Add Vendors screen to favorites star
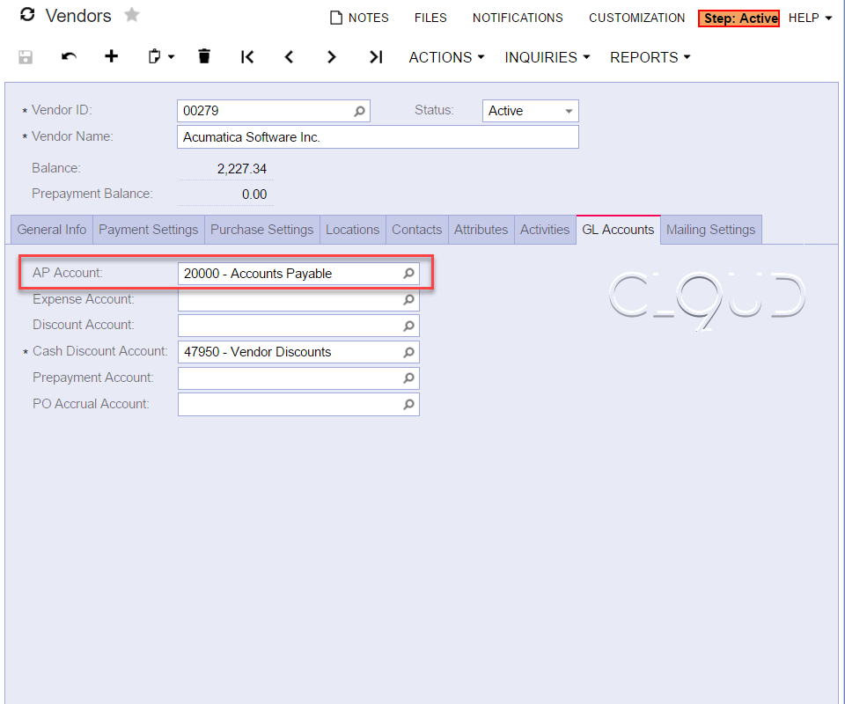 click(131, 15)
